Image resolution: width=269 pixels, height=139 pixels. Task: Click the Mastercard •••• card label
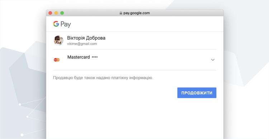pyautogui.click(x=82, y=57)
